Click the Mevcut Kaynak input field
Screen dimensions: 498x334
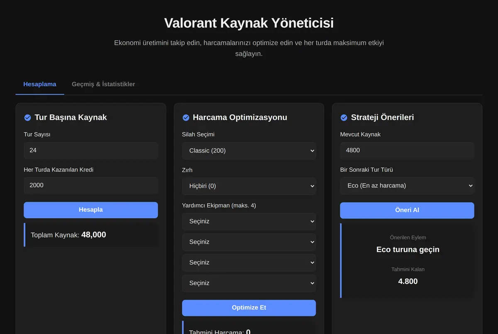pos(407,150)
